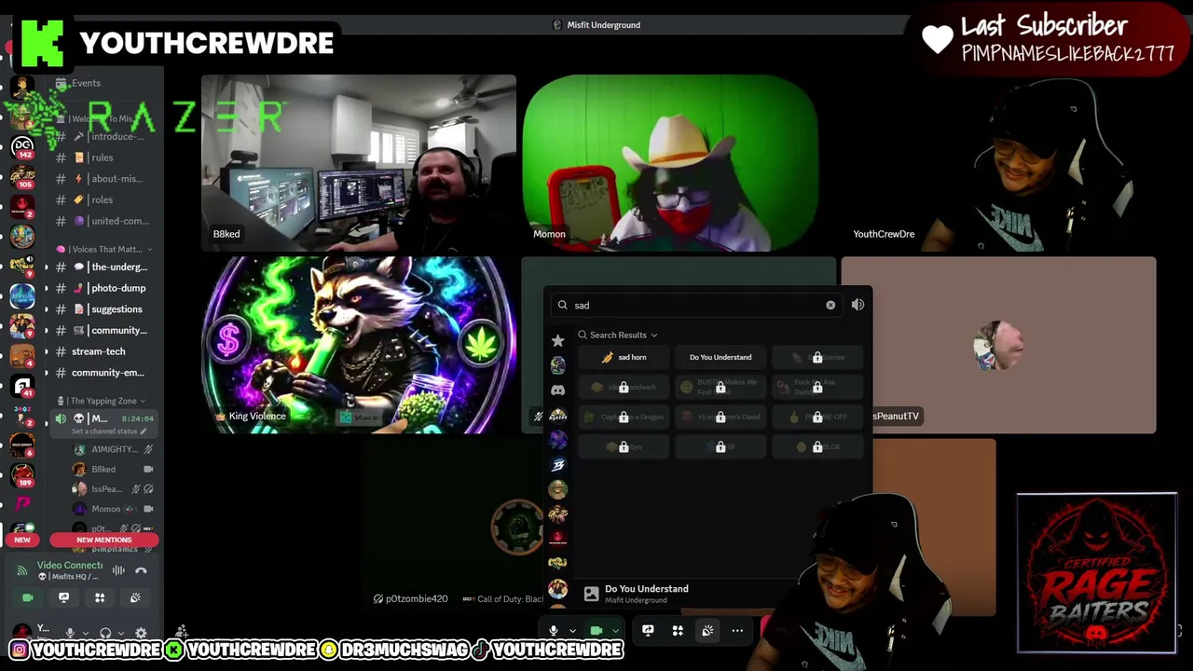Open User Settings gear
The height and width of the screenshot is (671, 1193).
[x=141, y=634]
